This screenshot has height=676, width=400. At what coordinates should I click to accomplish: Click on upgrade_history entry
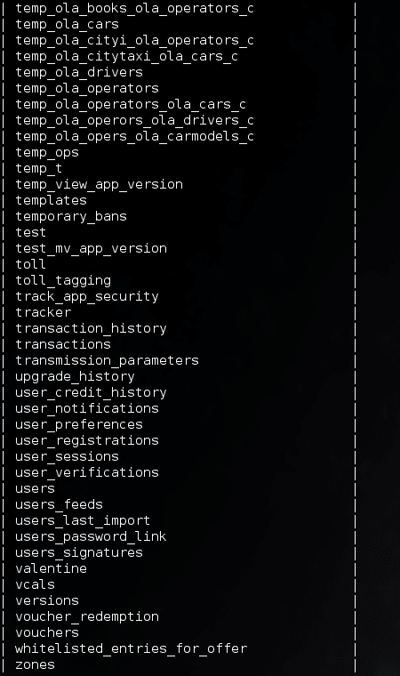[75, 377]
